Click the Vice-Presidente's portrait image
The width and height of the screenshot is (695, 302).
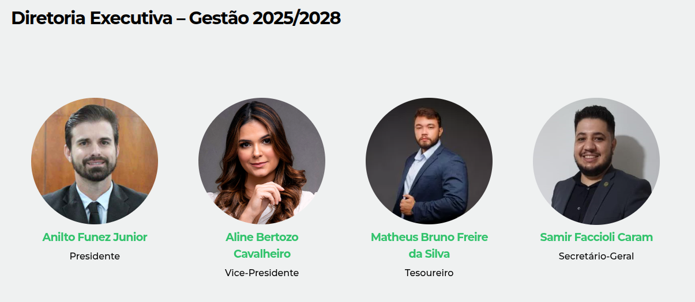pos(262,161)
